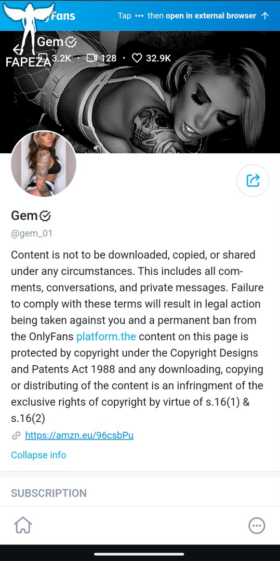Follow the platform.the hyperlink in the bio

pyautogui.click(x=106, y=337)
